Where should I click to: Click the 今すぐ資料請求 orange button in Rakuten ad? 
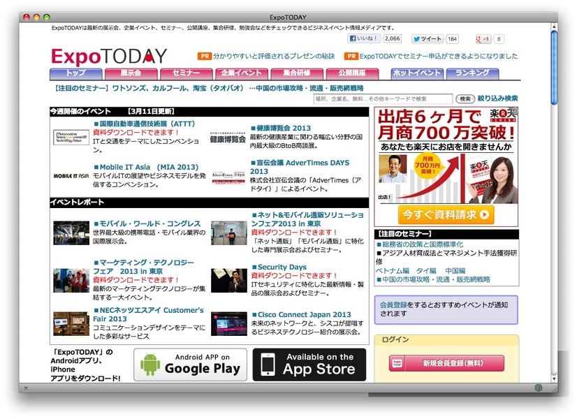(446, 214)
